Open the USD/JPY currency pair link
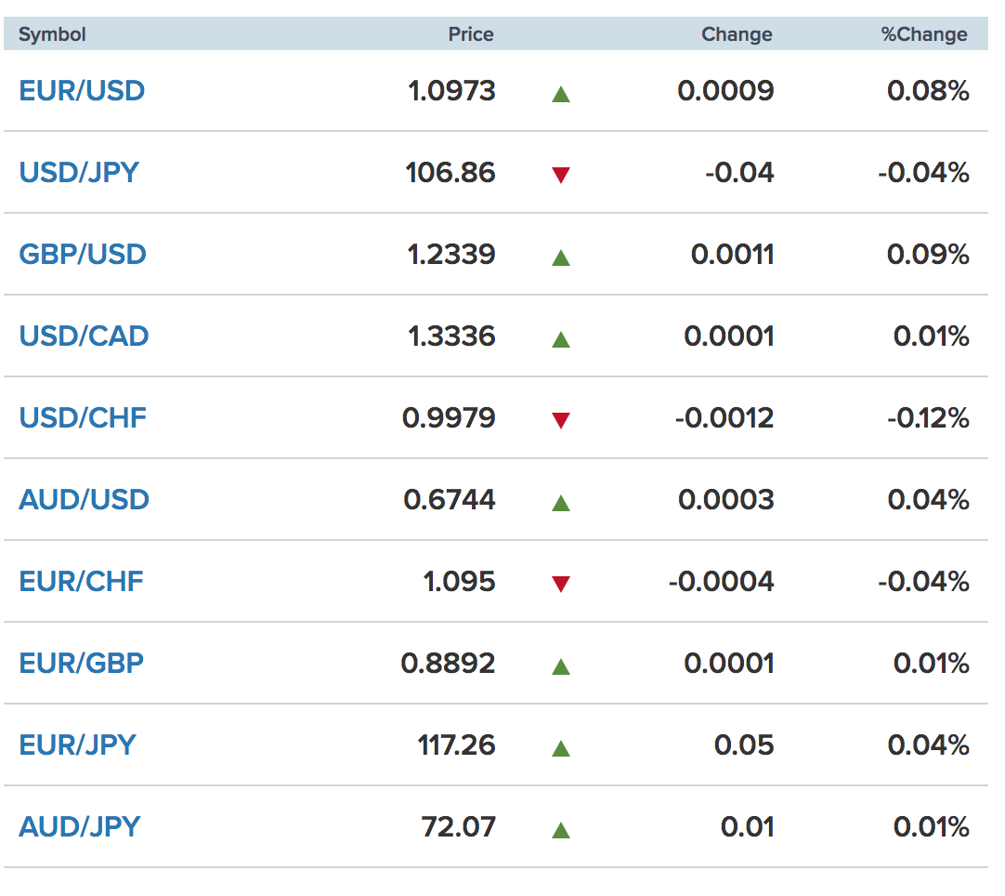 80,173
